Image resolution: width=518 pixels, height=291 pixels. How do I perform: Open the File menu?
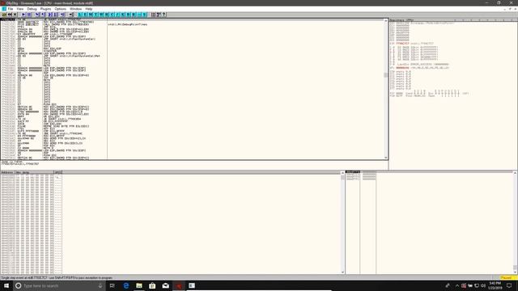click(11, 9)
